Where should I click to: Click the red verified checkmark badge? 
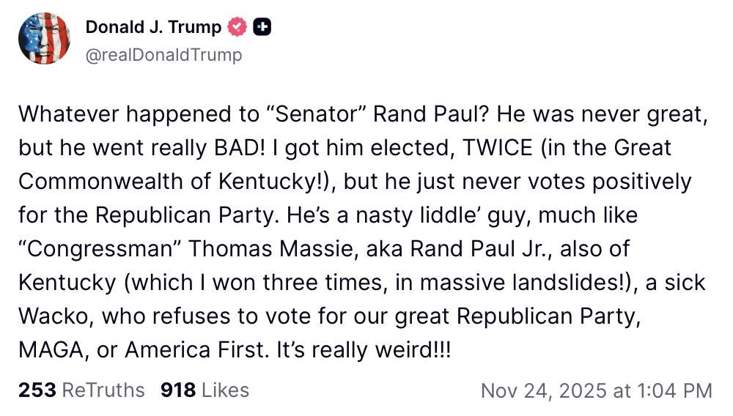pos(237,28)
